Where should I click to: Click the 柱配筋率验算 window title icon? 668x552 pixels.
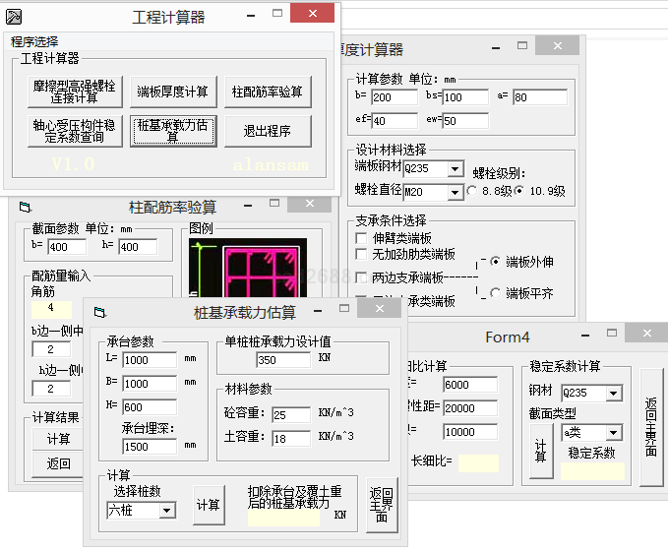(25, 208)
